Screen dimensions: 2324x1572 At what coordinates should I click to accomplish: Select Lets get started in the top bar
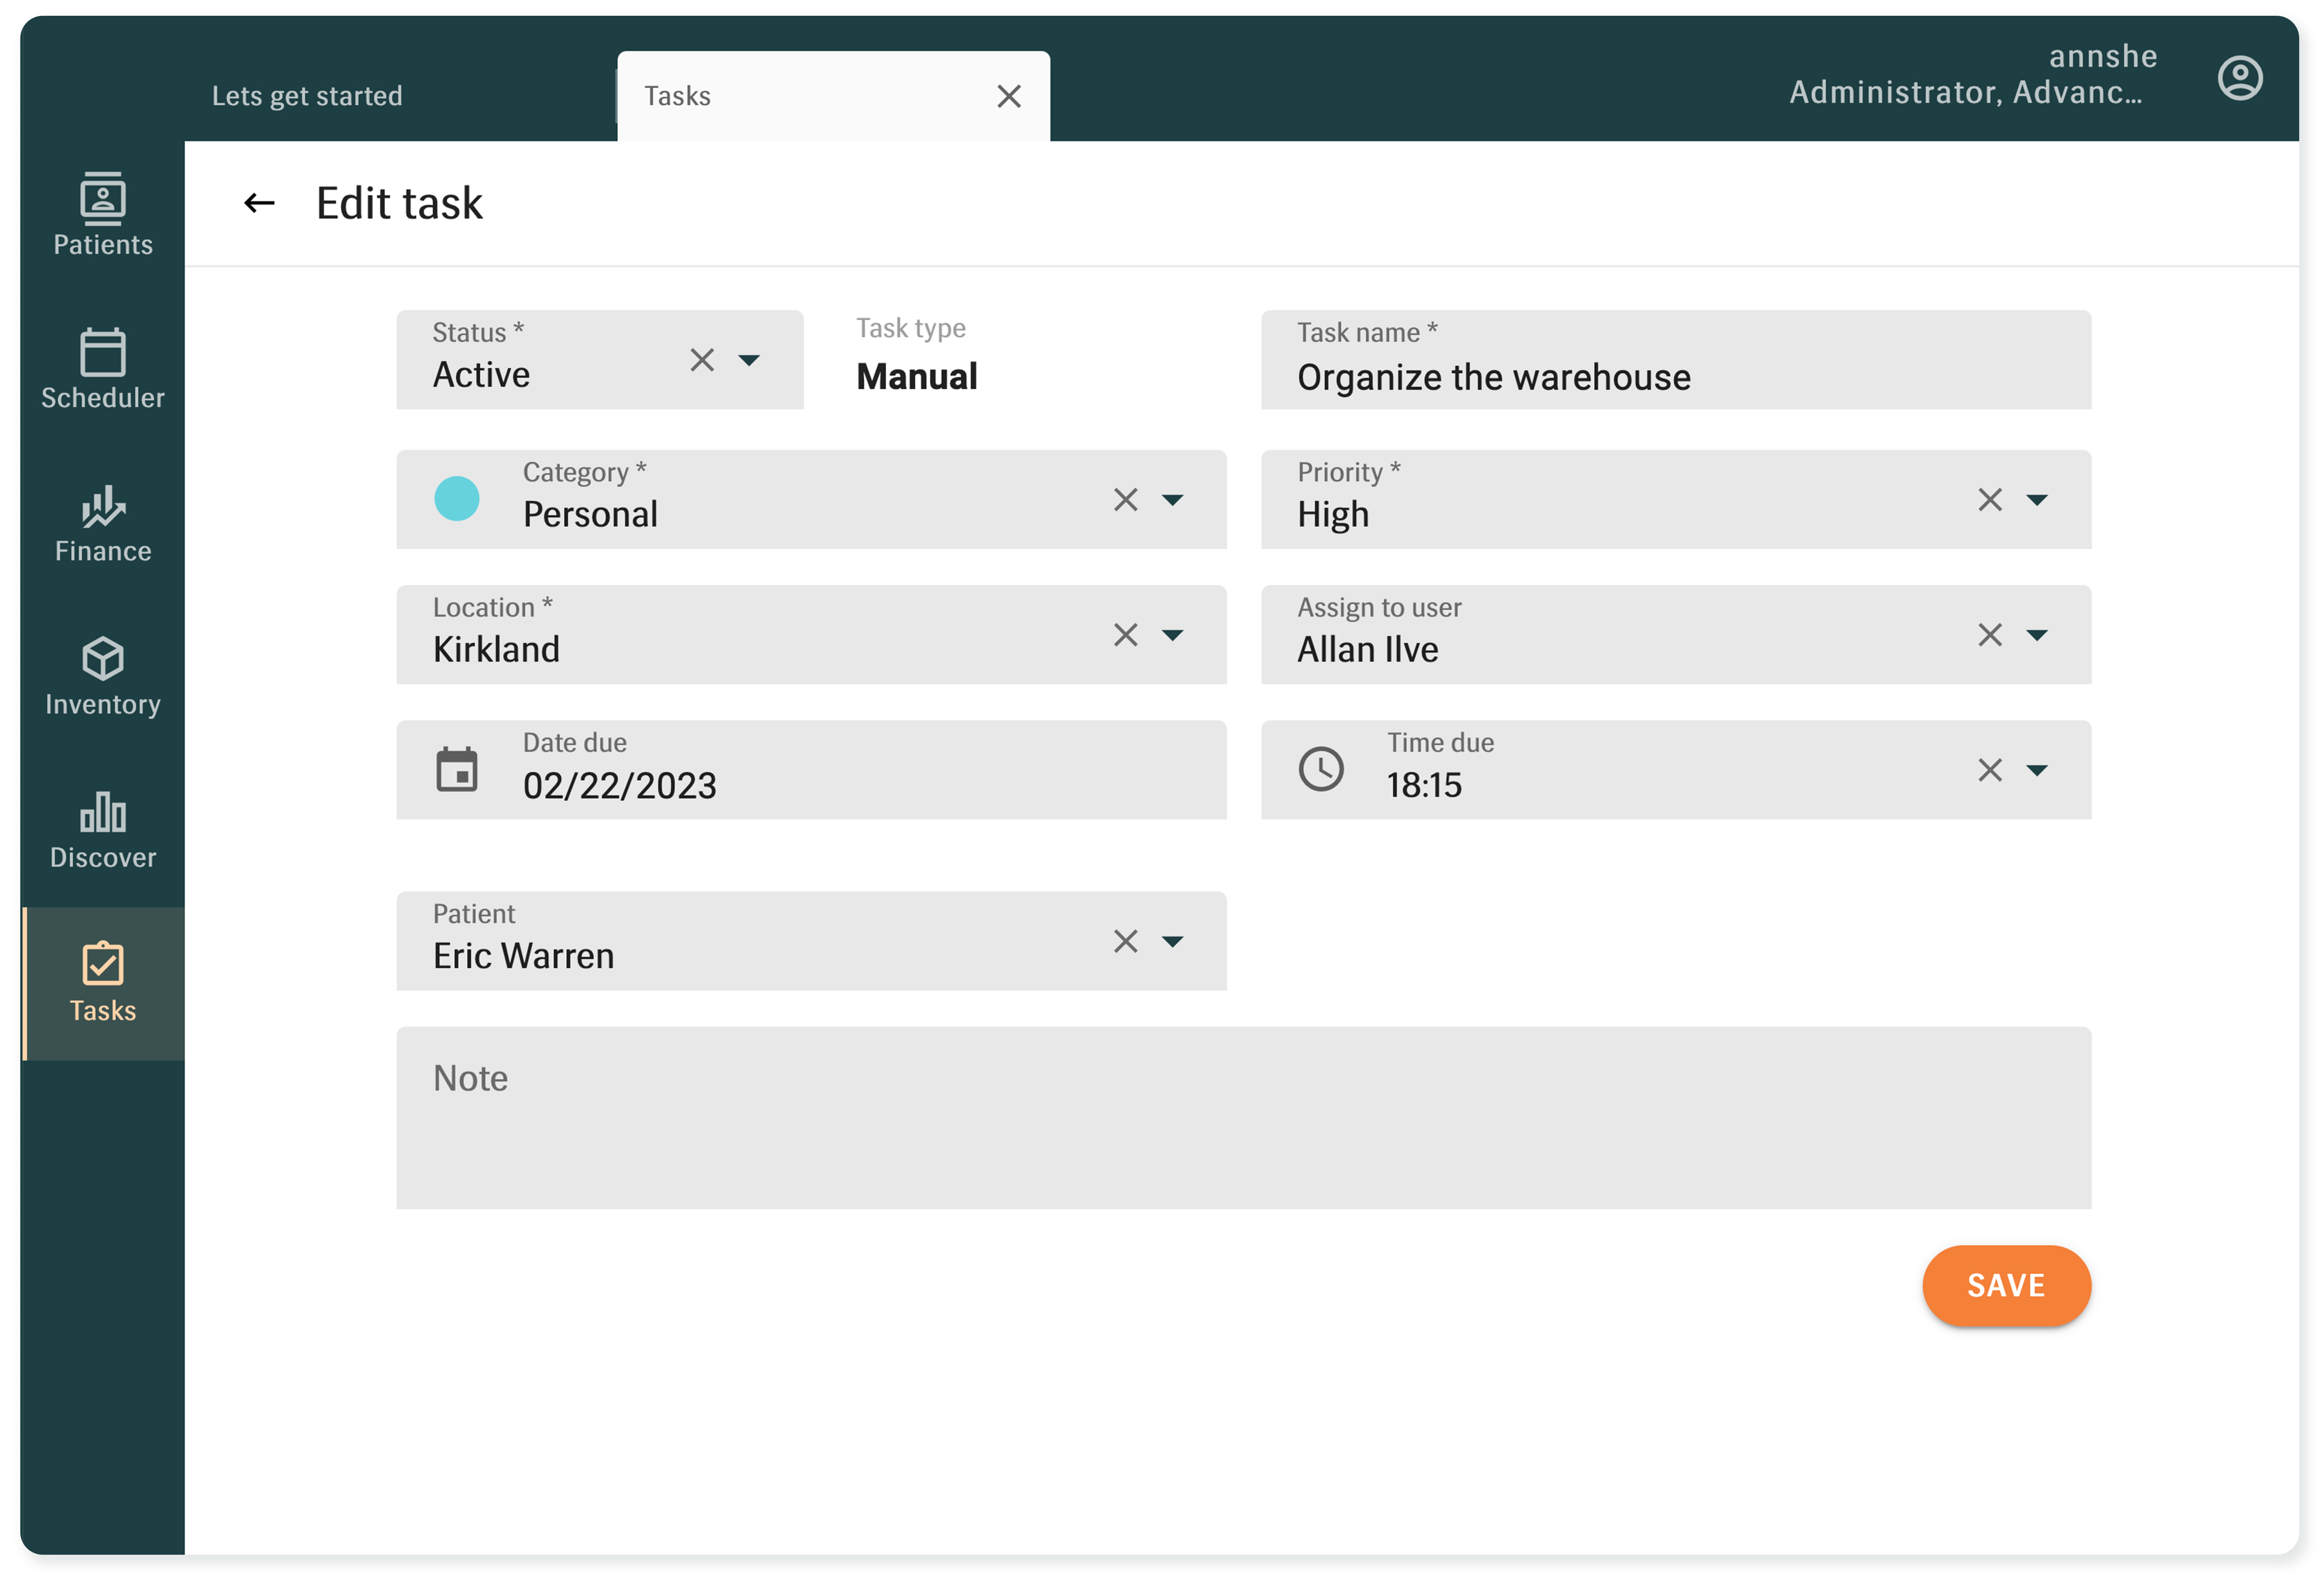pos(307,95)
